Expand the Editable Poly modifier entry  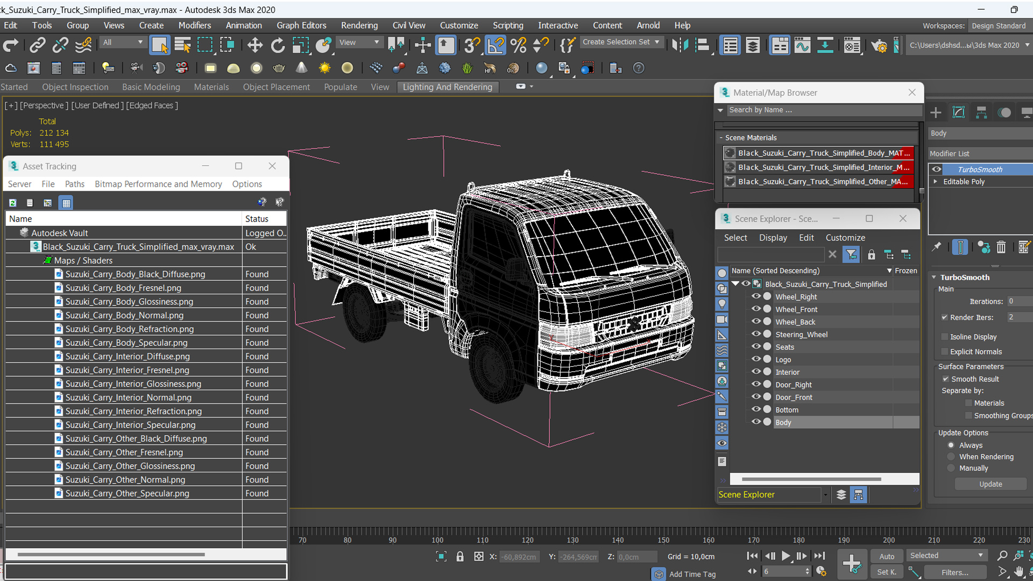(936, 182)
